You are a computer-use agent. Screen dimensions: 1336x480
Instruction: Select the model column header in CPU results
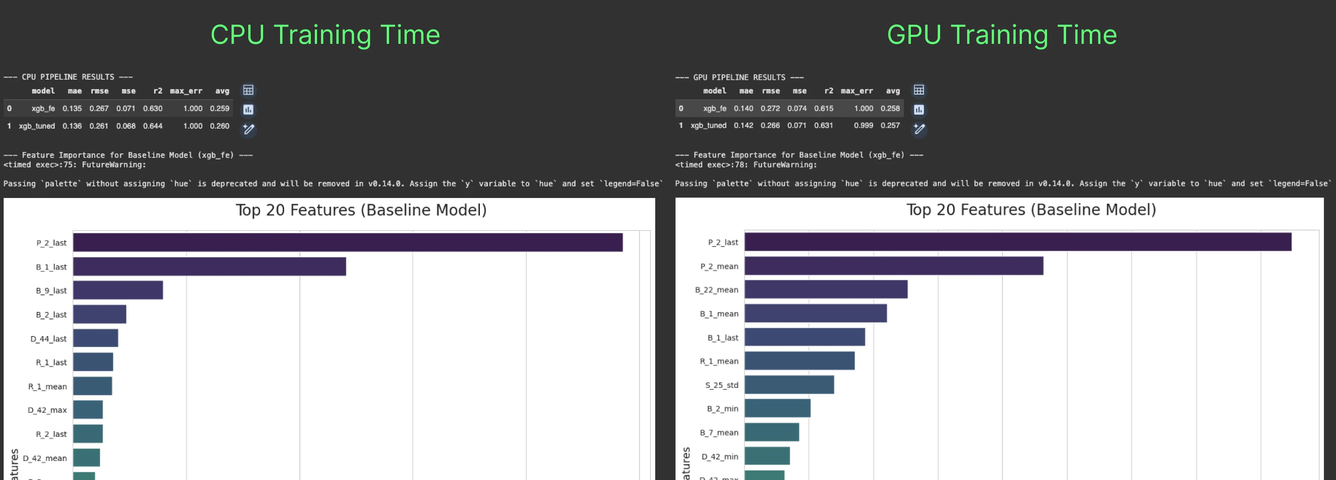(x=43, y=91)
